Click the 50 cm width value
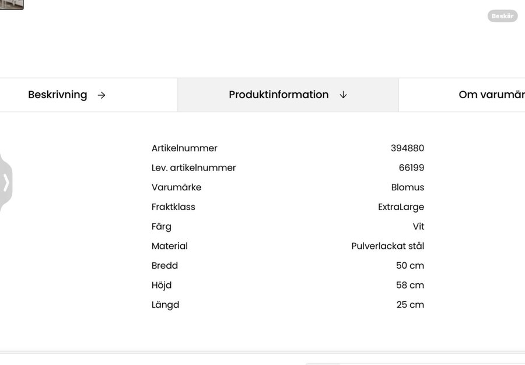Viewport: 525px width, 365px height. tap(409, 266)
